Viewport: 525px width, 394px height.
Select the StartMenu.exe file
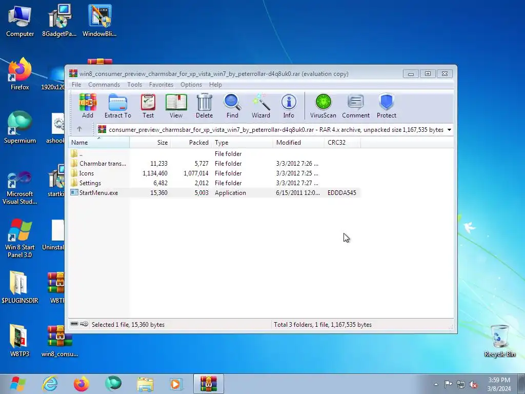coord(214,193)
